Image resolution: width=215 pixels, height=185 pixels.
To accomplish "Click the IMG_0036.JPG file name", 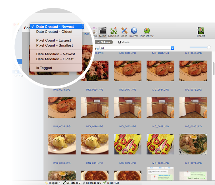I will tap(95, 90).
